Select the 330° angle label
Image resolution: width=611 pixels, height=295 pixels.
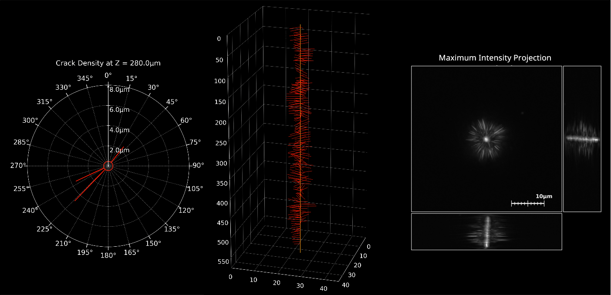tap(63, 87)
